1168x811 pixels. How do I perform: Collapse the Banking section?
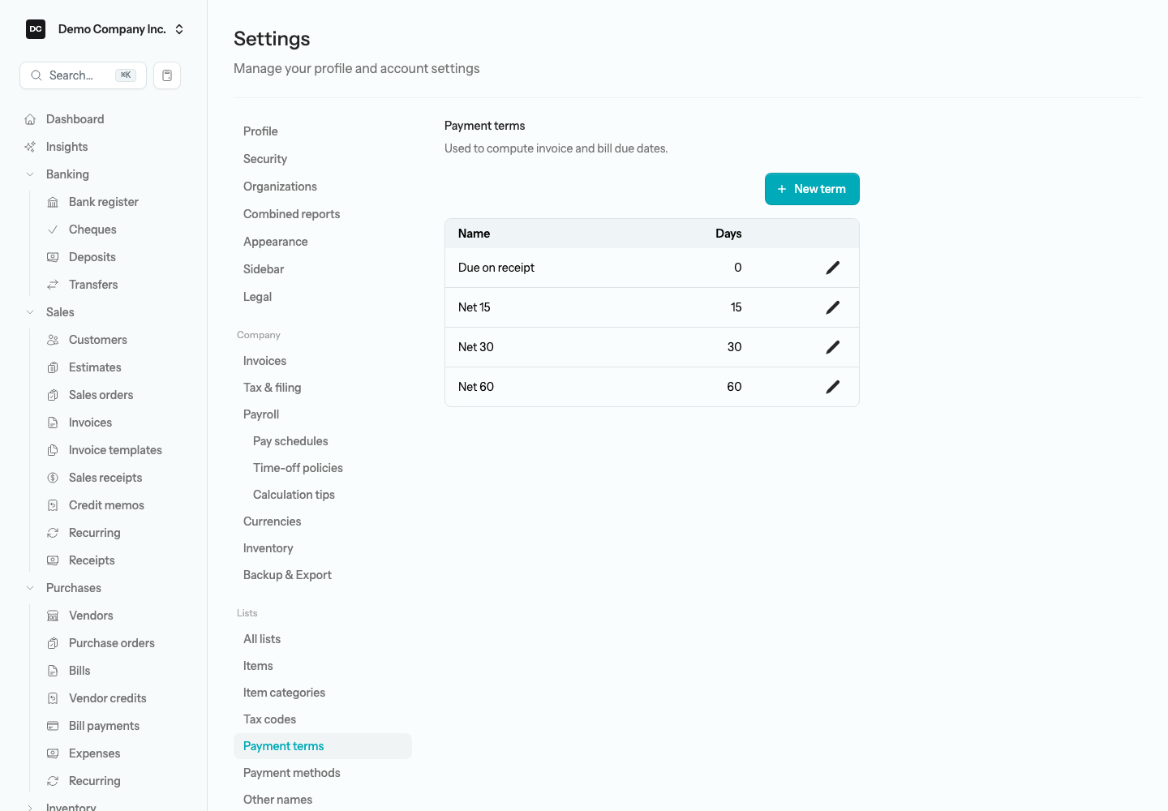click(x=30, y=174)
